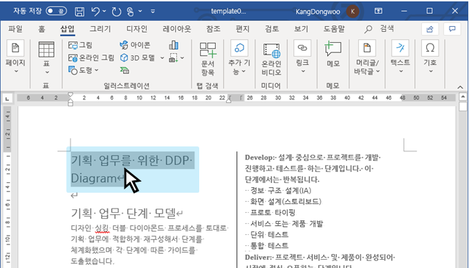Click the Save floppy disk icon
The height and width of the screenshot is (268, 469).
pos(80,11)
